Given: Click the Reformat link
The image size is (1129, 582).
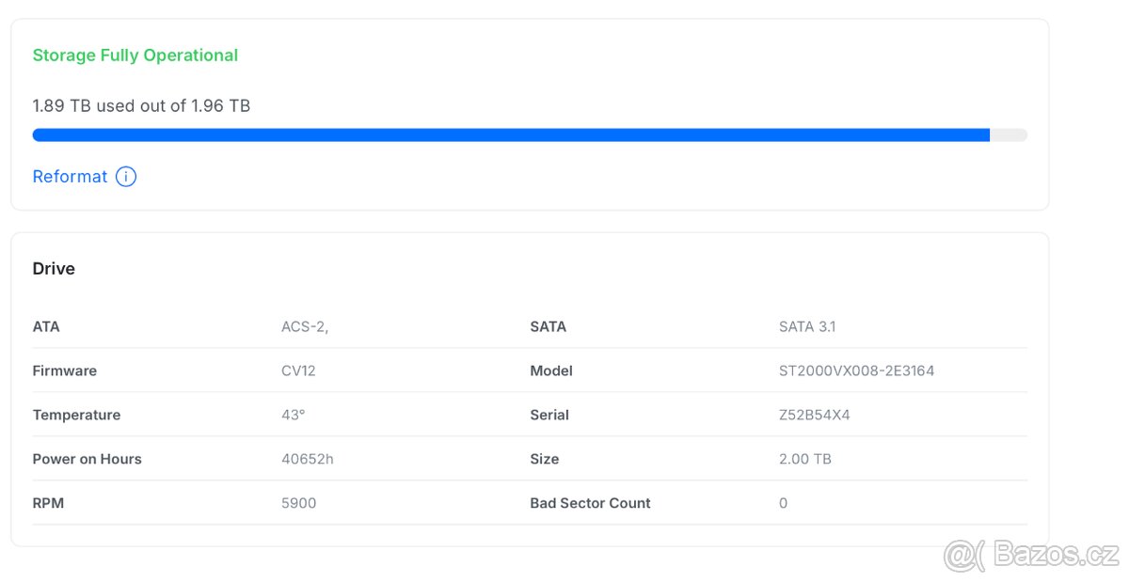Looking at the screenshot, I should tap(70, 177).
